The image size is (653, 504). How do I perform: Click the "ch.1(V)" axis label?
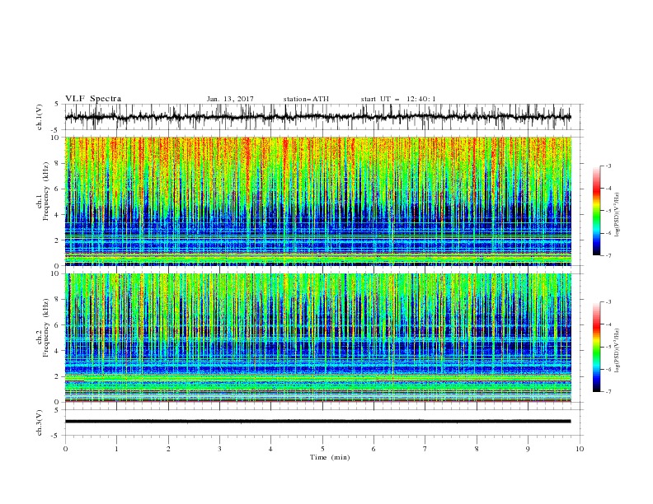(x=40, y=117)
